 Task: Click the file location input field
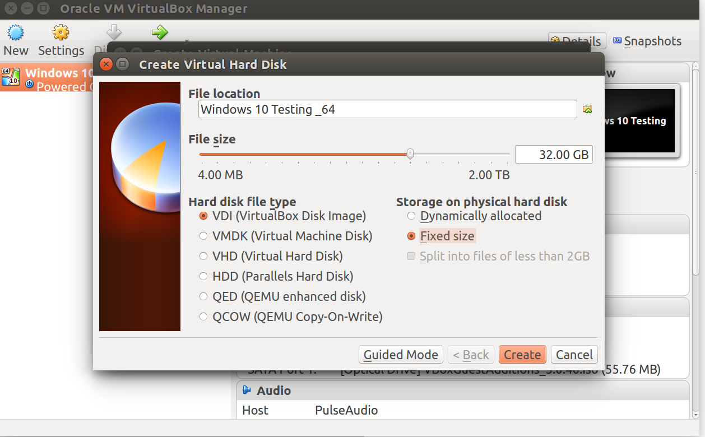(x=387, y=109)
